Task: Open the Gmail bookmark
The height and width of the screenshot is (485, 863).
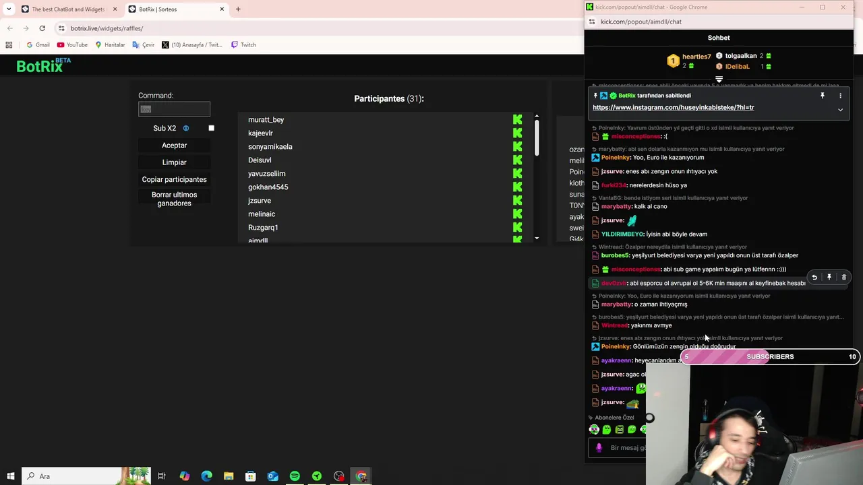Action: point(38,44)
